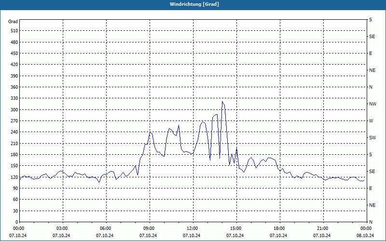Click the 360 degree axis label
The image size is (386, 241).
click(14, 87)
